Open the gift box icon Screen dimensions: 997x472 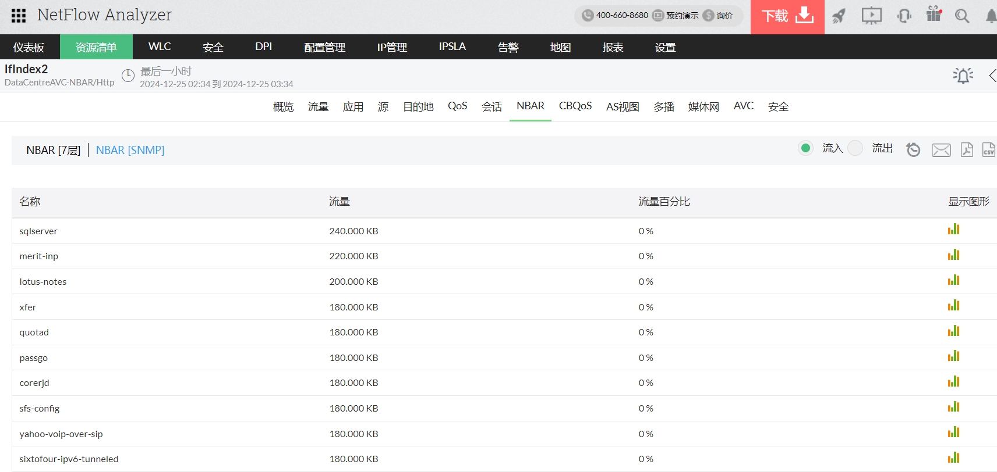click(934, 14)
